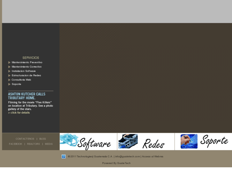Click arrow beside Instalacion Software
This screenshot has width=232, height=174.
click(x=9, y=71)
